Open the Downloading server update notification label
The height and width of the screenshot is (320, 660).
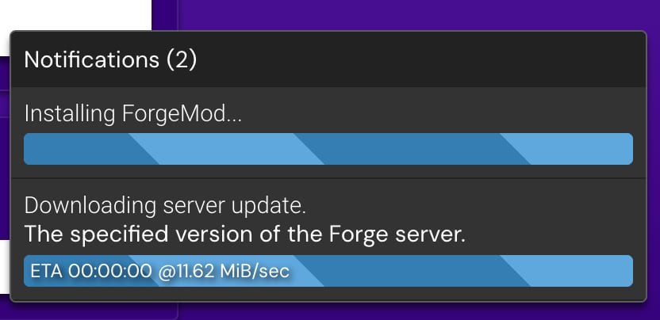[x=165, y=207]
